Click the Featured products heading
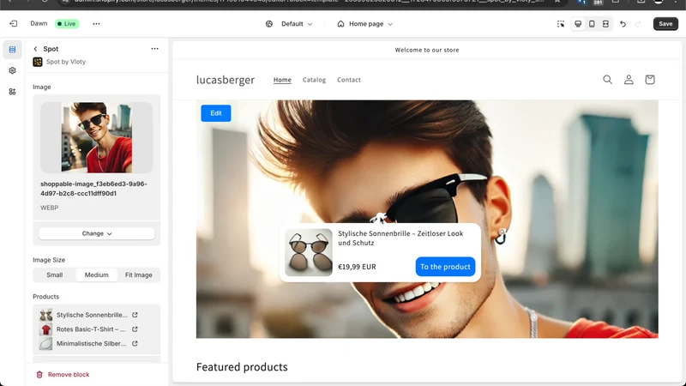 [x=242, y=367]
